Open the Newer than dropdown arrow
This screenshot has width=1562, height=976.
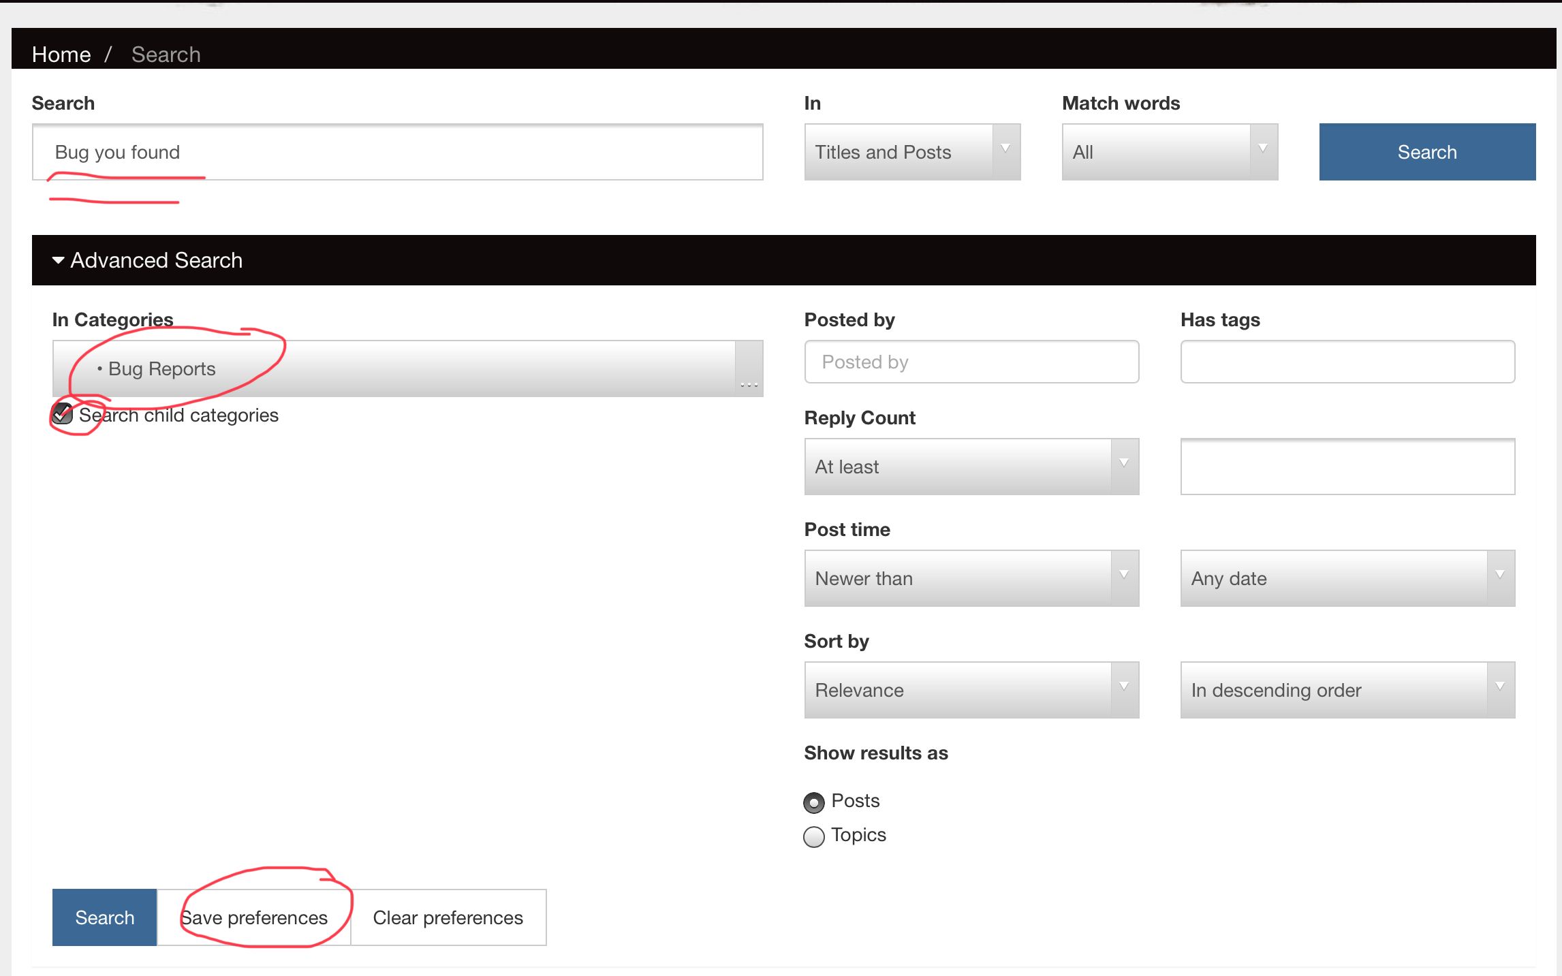point(1124,576)
